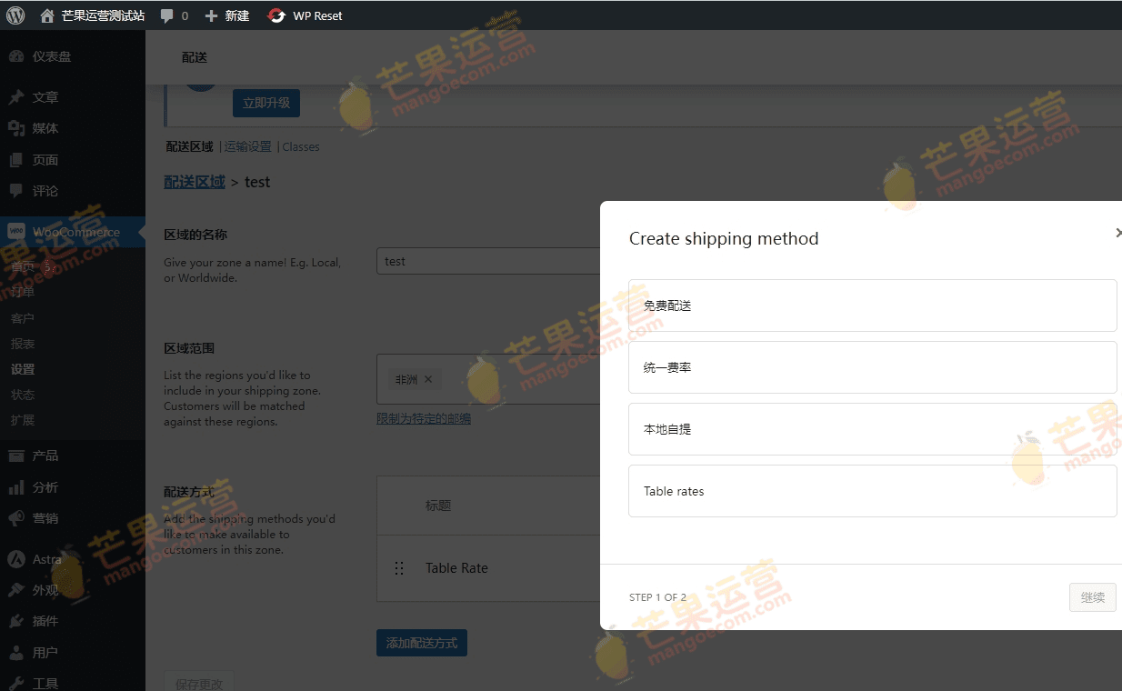The width and height of the screenshot is (1122, 691).
Task: Click the 保存更改 button
Action: (x=199, y=682)
